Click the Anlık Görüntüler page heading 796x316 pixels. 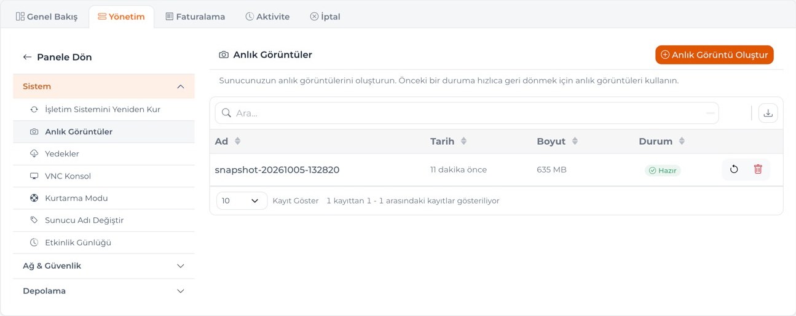(273, 55)
